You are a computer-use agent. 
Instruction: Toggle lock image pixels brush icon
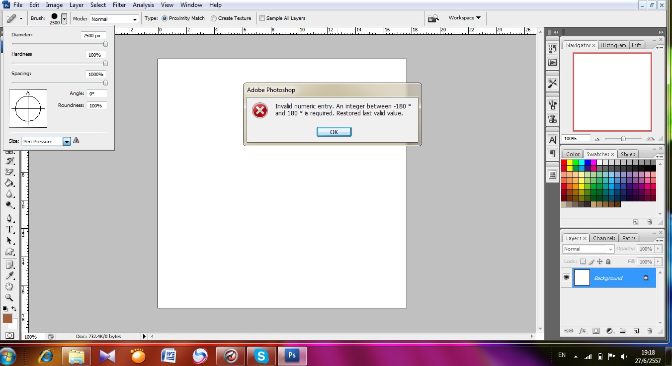pos(591,262)
